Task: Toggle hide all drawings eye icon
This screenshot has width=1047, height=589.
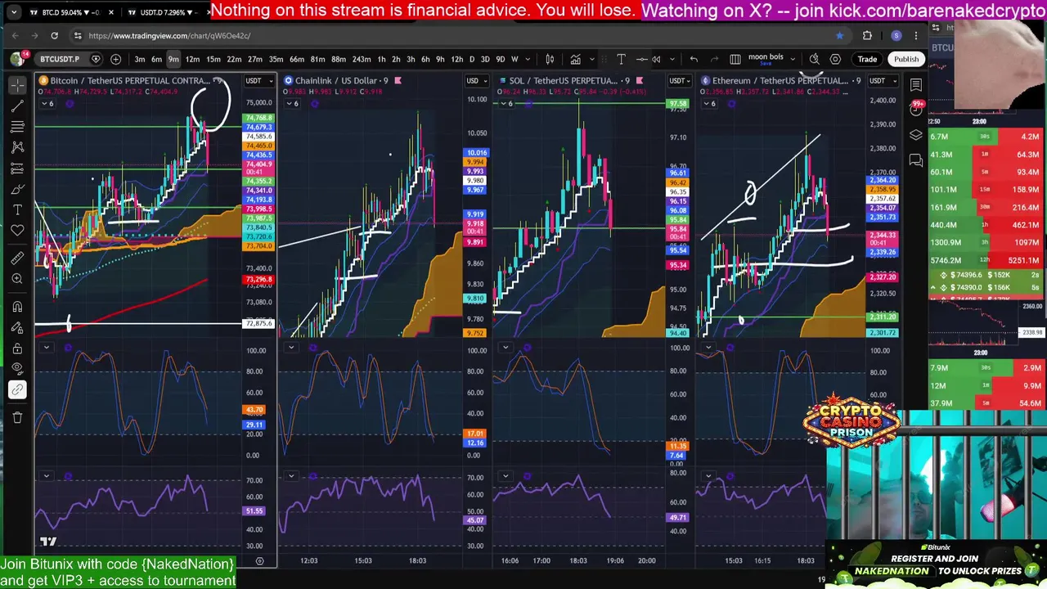Action: [x=17, y=369]
